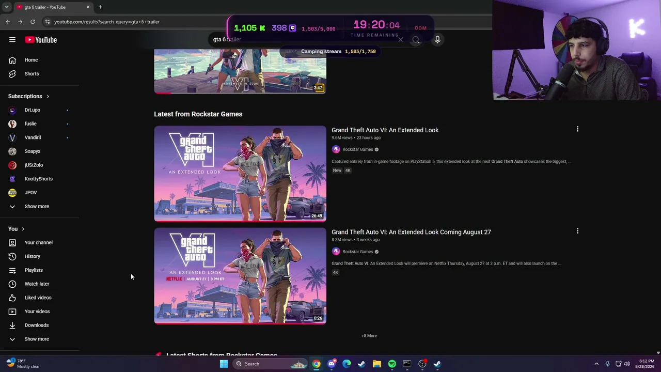Viewport: 661px width, 372px height.
Task: Open the Subscriptions section header
Action: [x=28, y=96]
